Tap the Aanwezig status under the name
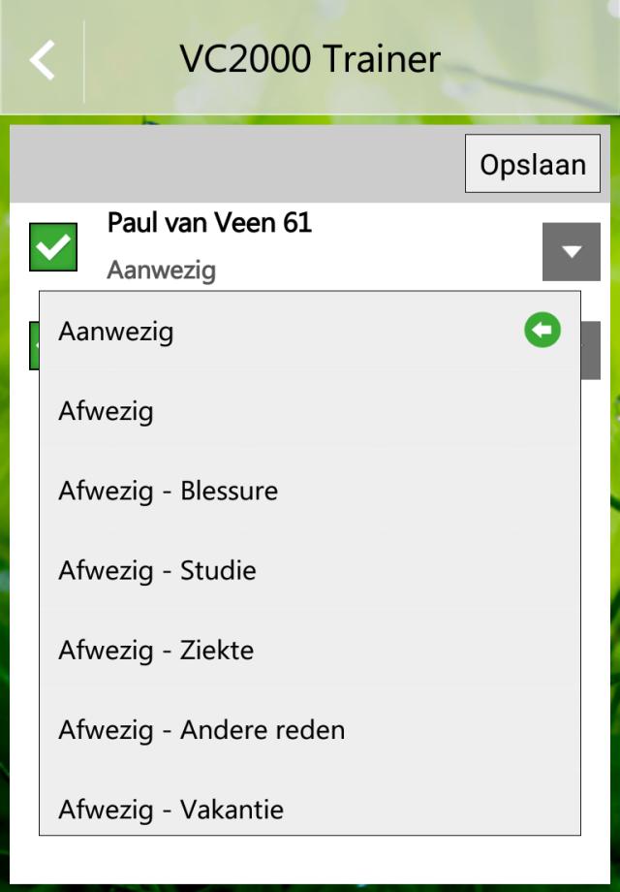 [x=161, y=270]
